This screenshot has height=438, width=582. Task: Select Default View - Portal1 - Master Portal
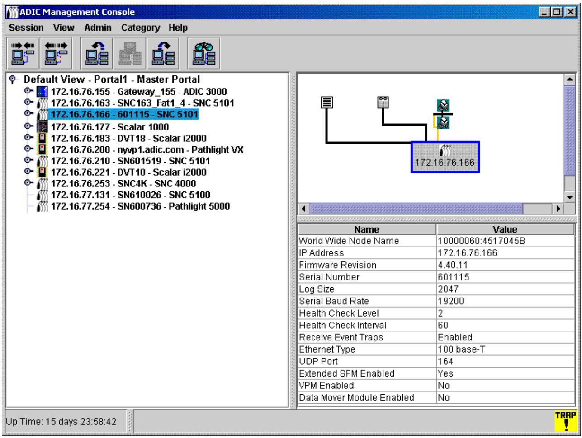pyautogui.click(x=112, y=79)
